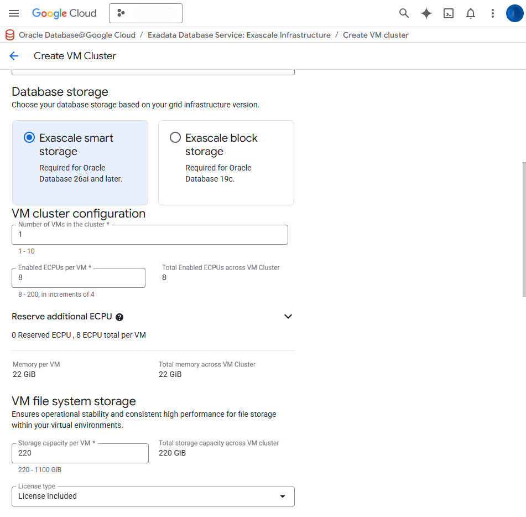
Task: Click the Oracle Database logo in the breadcrumb
Action: (x=9, y=34)
